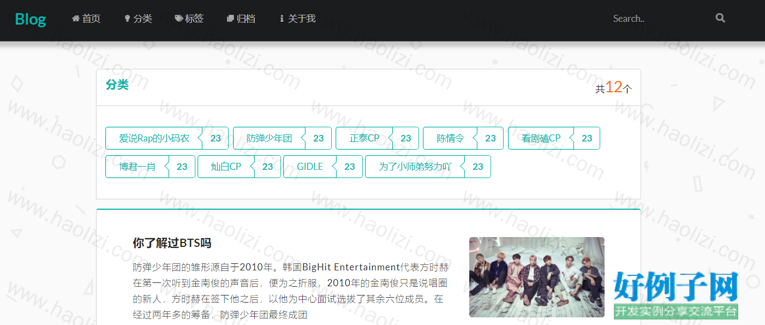Go to the 首页 menu item
Image resolution: width=765 pixels, height=325 pixels.
[x=86, y=19]
